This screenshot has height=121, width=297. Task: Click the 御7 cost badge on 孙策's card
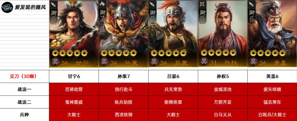point(102,16)
